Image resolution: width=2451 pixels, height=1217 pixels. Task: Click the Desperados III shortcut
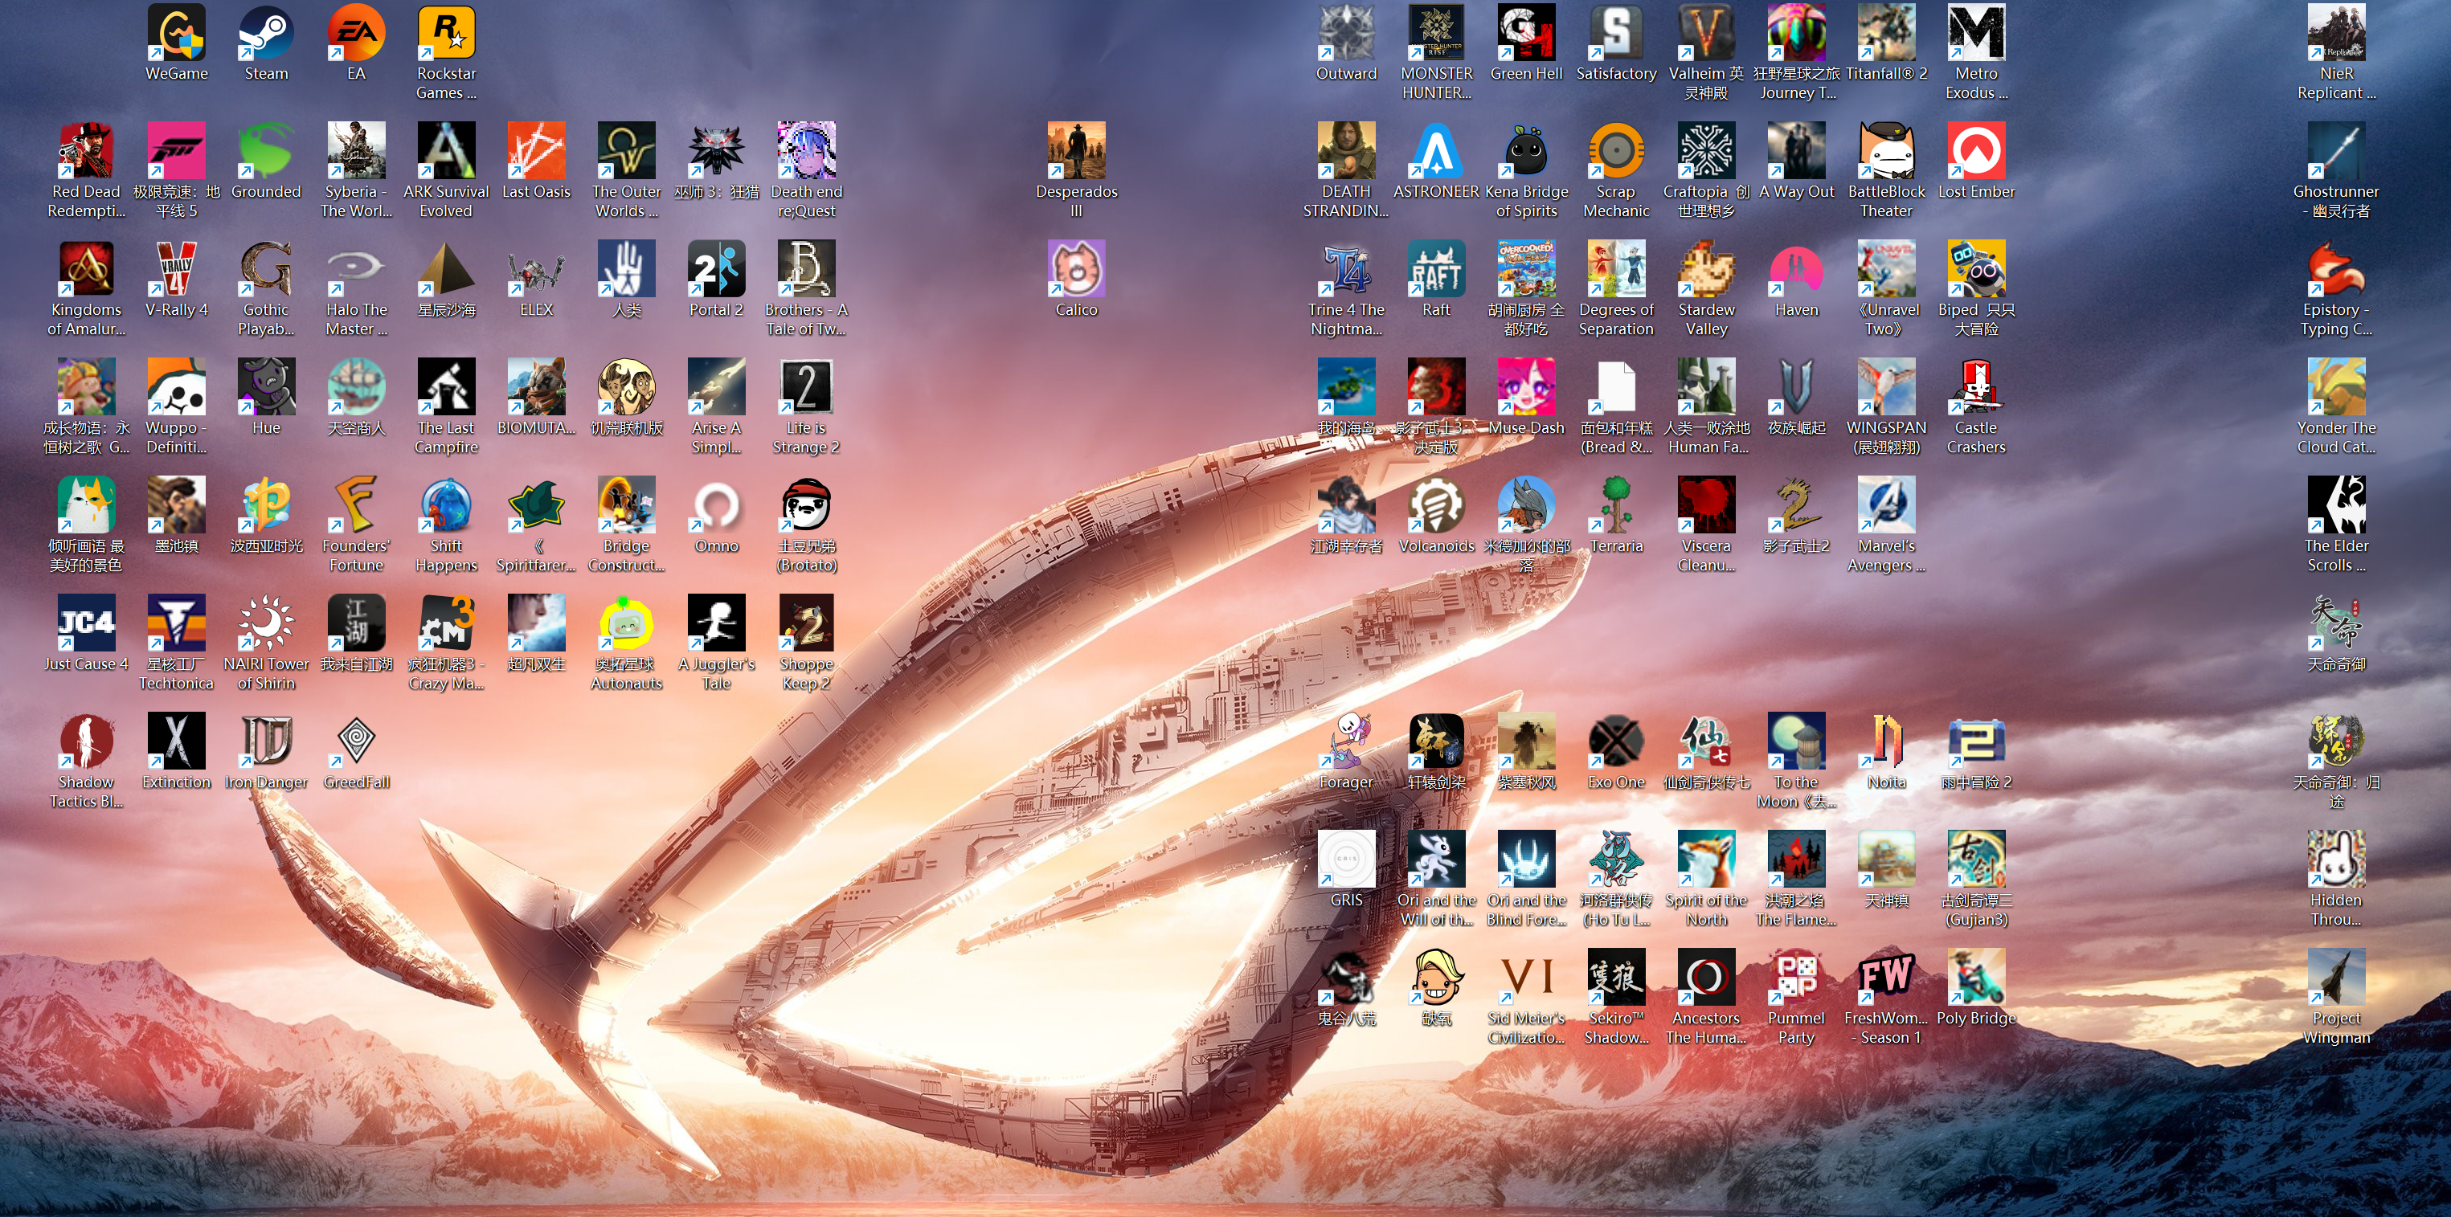point(1076,150)
